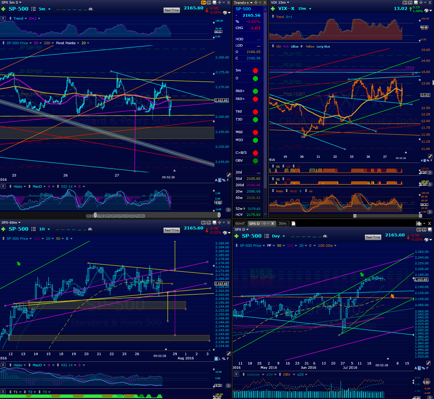Open drawing pencil tool in SPX D chart
Viewport: 434px width, 399px height.
(x=428, y=363)
